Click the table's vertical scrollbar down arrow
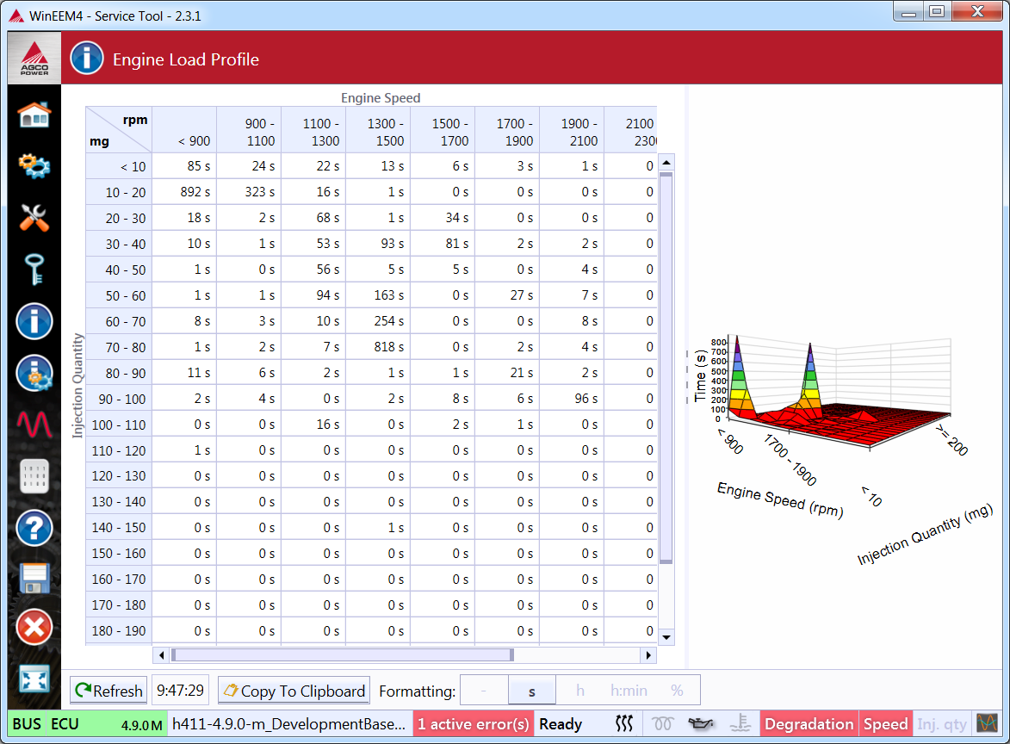The image size is (1010, 744). coord(666,637)
